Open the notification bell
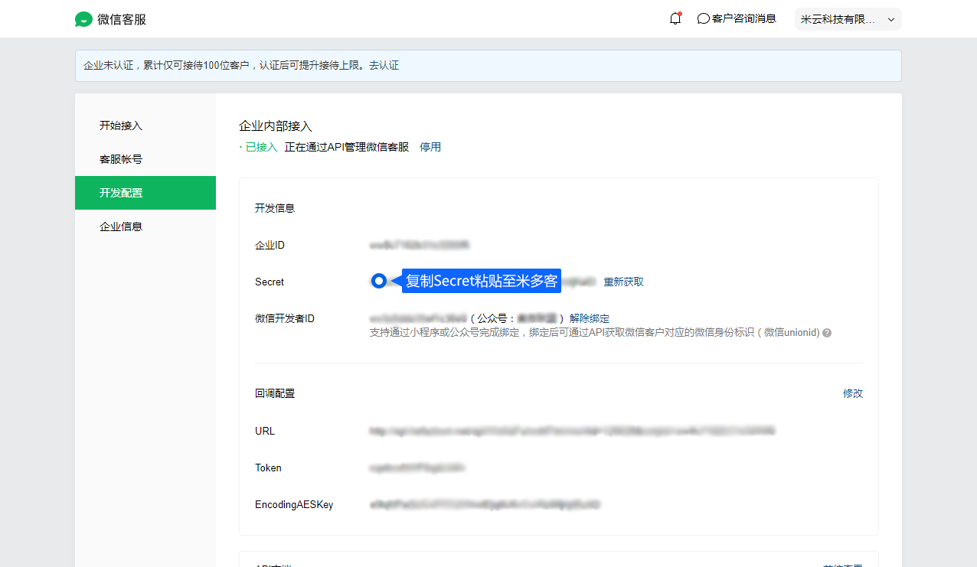This screenshot has width=977, height=567. click(x=675, y=19)
